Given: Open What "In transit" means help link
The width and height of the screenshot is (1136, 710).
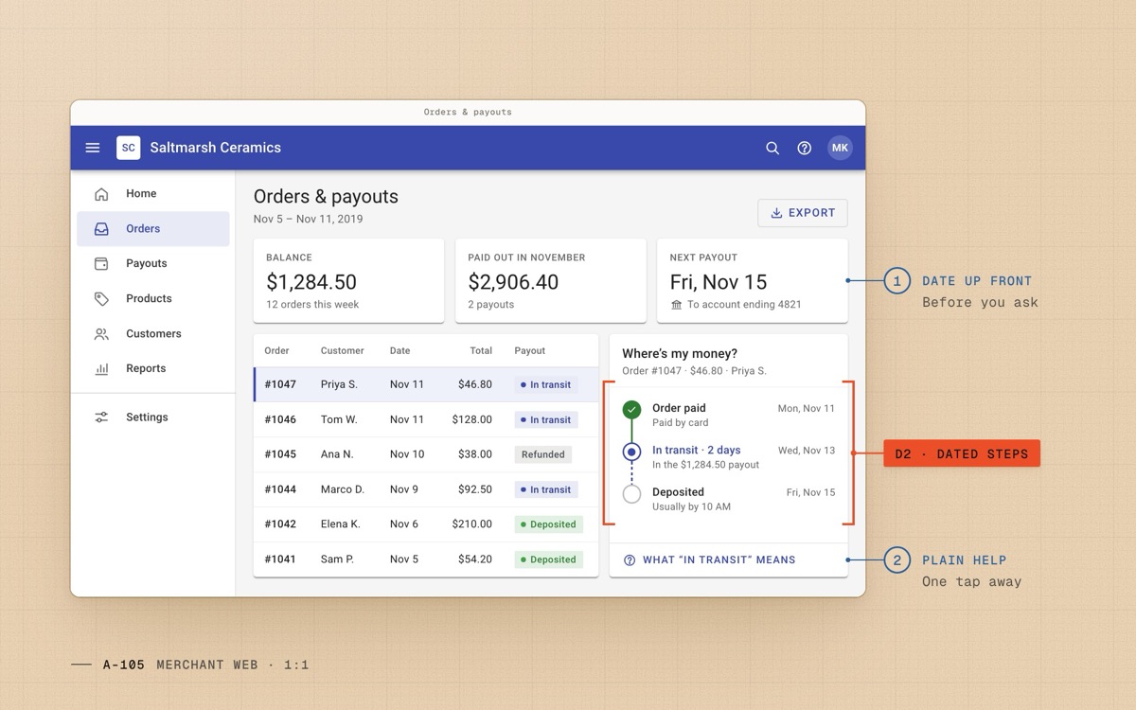Looking at the screenshot, I should 710,560.
